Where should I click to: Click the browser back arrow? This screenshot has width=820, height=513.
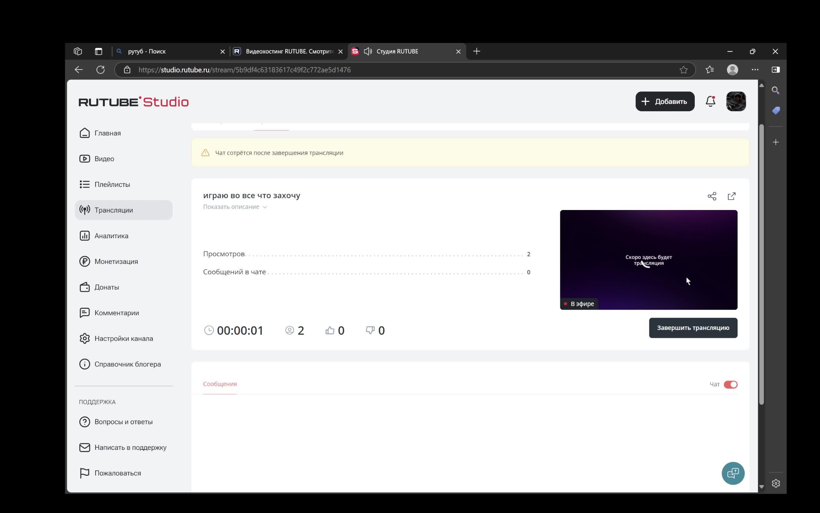point(78,70)
